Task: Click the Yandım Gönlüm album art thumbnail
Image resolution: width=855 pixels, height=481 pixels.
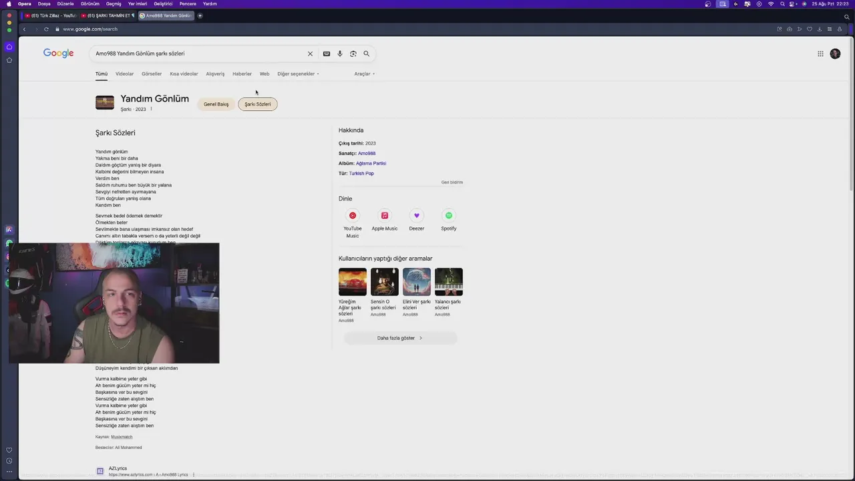Action: point(105,102)
